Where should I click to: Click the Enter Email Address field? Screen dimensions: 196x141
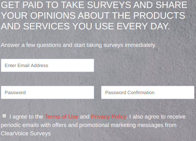47,65
